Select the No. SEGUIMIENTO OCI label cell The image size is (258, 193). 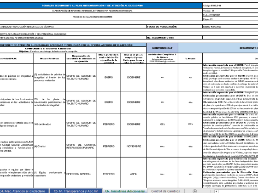click(x=174, y=38)
